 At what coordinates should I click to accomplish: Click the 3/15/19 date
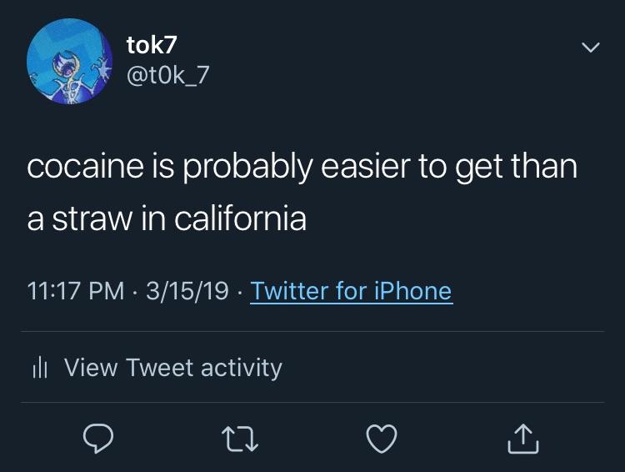(x=187, y=291)
